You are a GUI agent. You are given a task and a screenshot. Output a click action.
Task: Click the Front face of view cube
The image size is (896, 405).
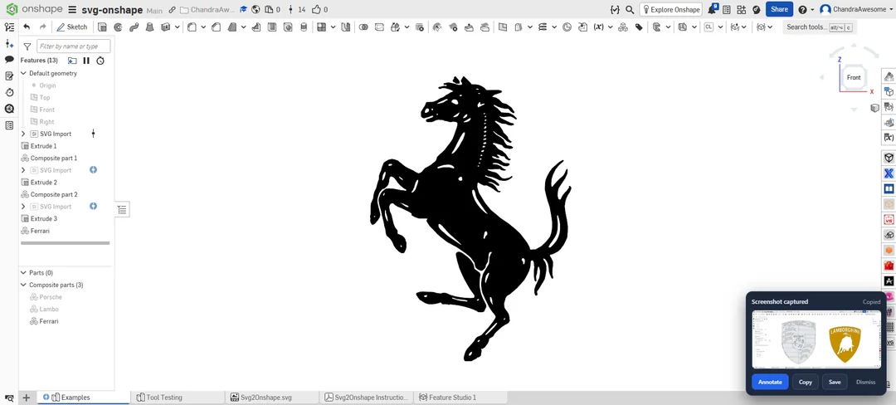pyautogui.click(x=854, y=78)
